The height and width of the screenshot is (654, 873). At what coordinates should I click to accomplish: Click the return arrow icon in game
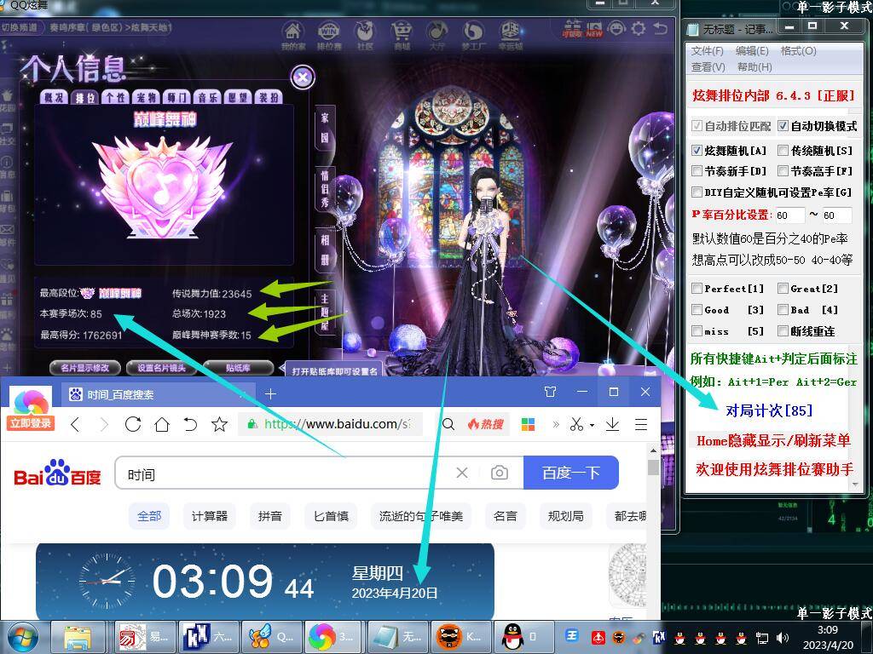661,28
